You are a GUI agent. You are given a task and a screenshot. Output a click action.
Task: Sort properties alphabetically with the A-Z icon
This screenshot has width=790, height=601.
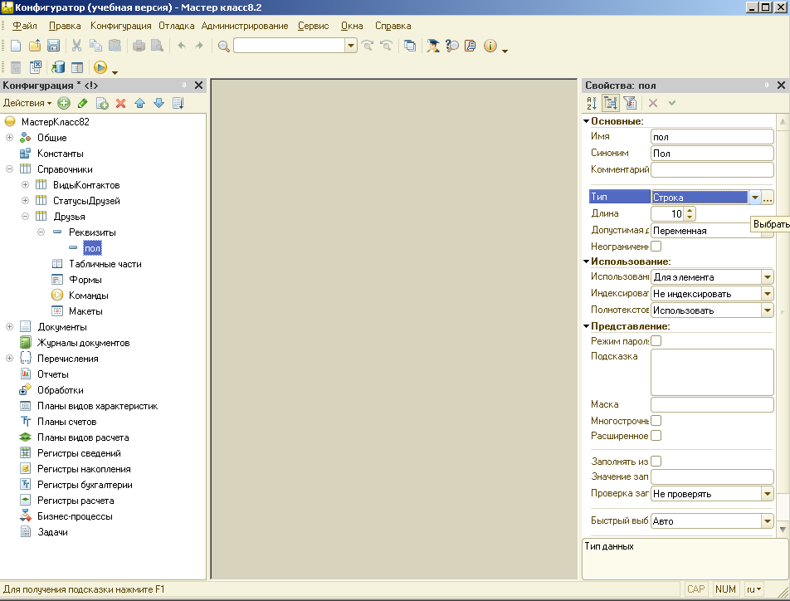pyautogui.click(x=592, y=103)
